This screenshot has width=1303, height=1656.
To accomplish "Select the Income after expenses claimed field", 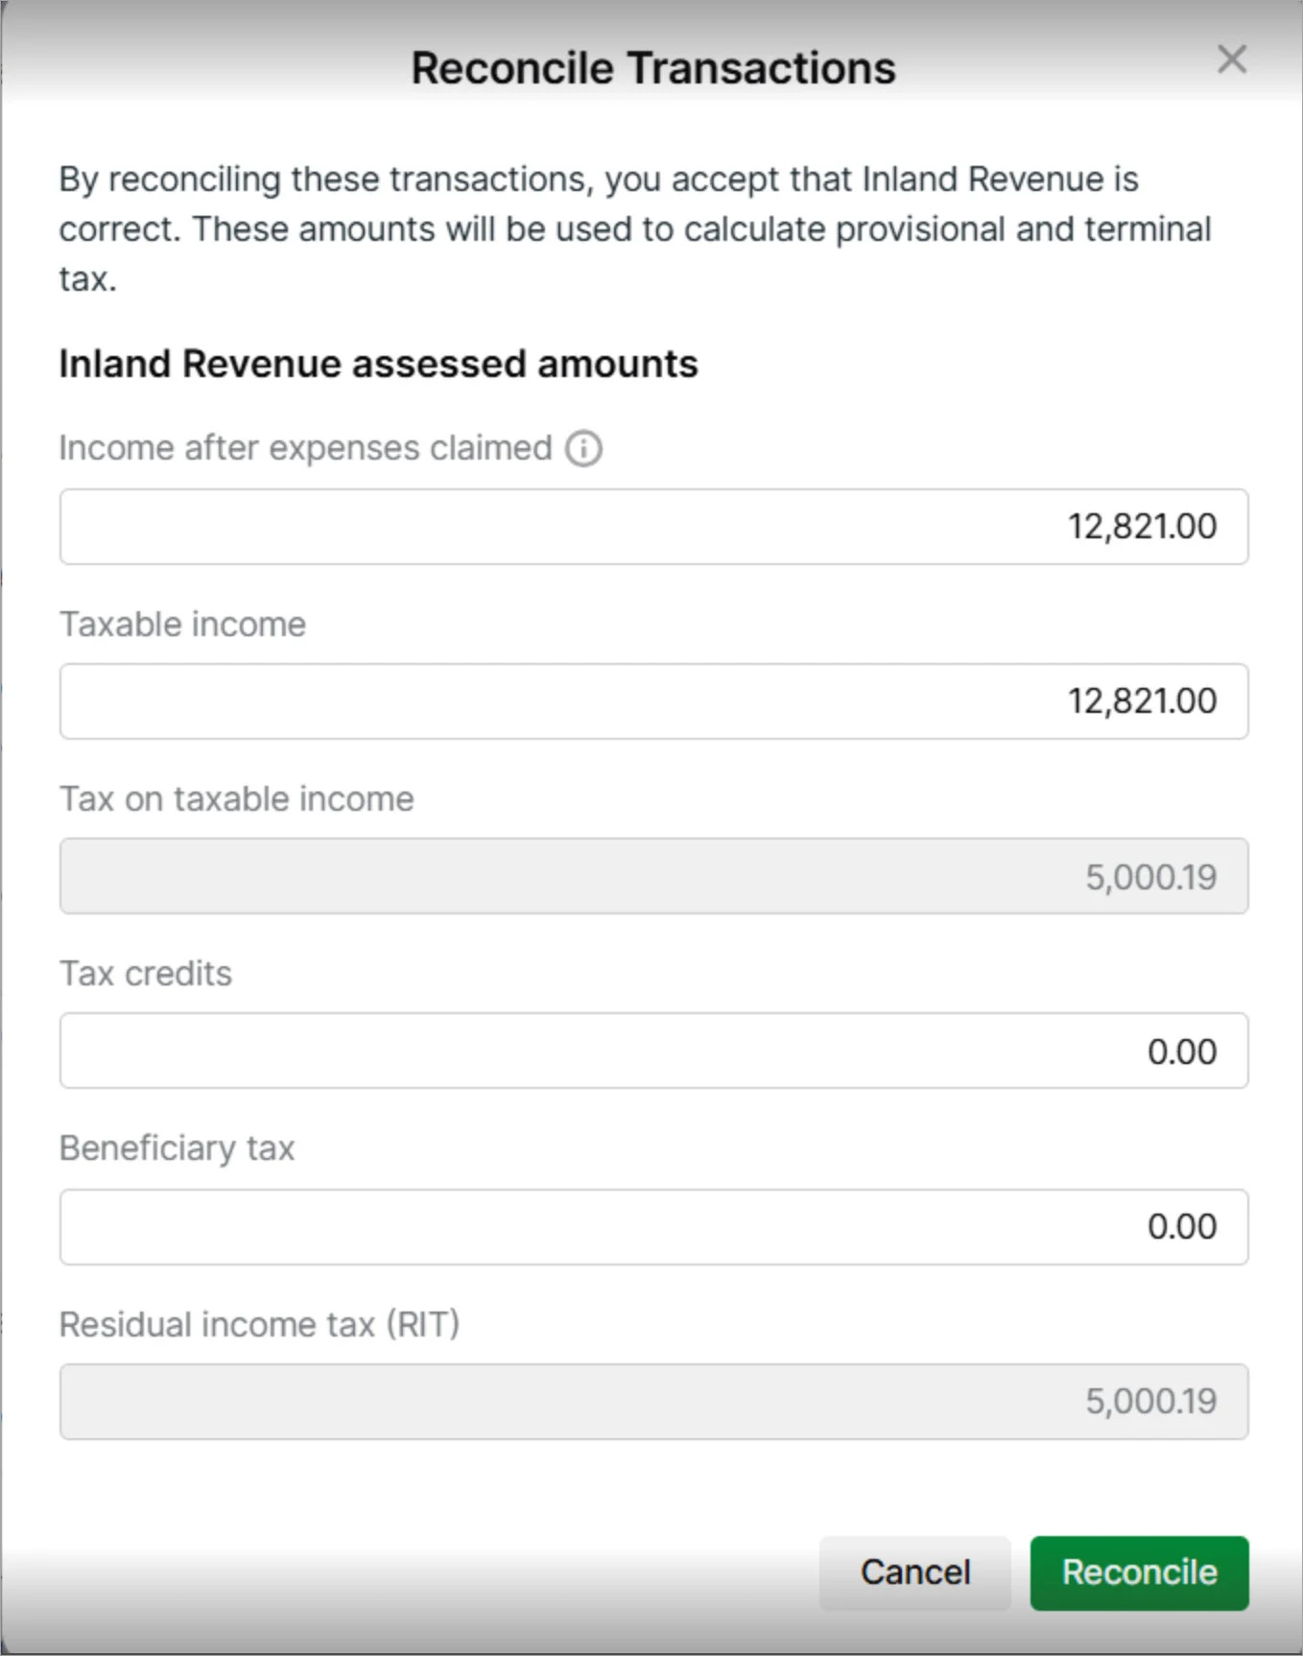I will coord(652,526).
